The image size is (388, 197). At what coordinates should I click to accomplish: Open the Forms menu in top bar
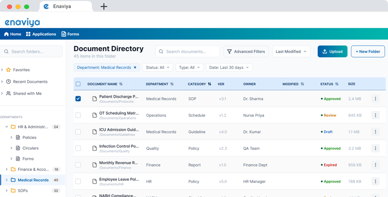(70, 34)
